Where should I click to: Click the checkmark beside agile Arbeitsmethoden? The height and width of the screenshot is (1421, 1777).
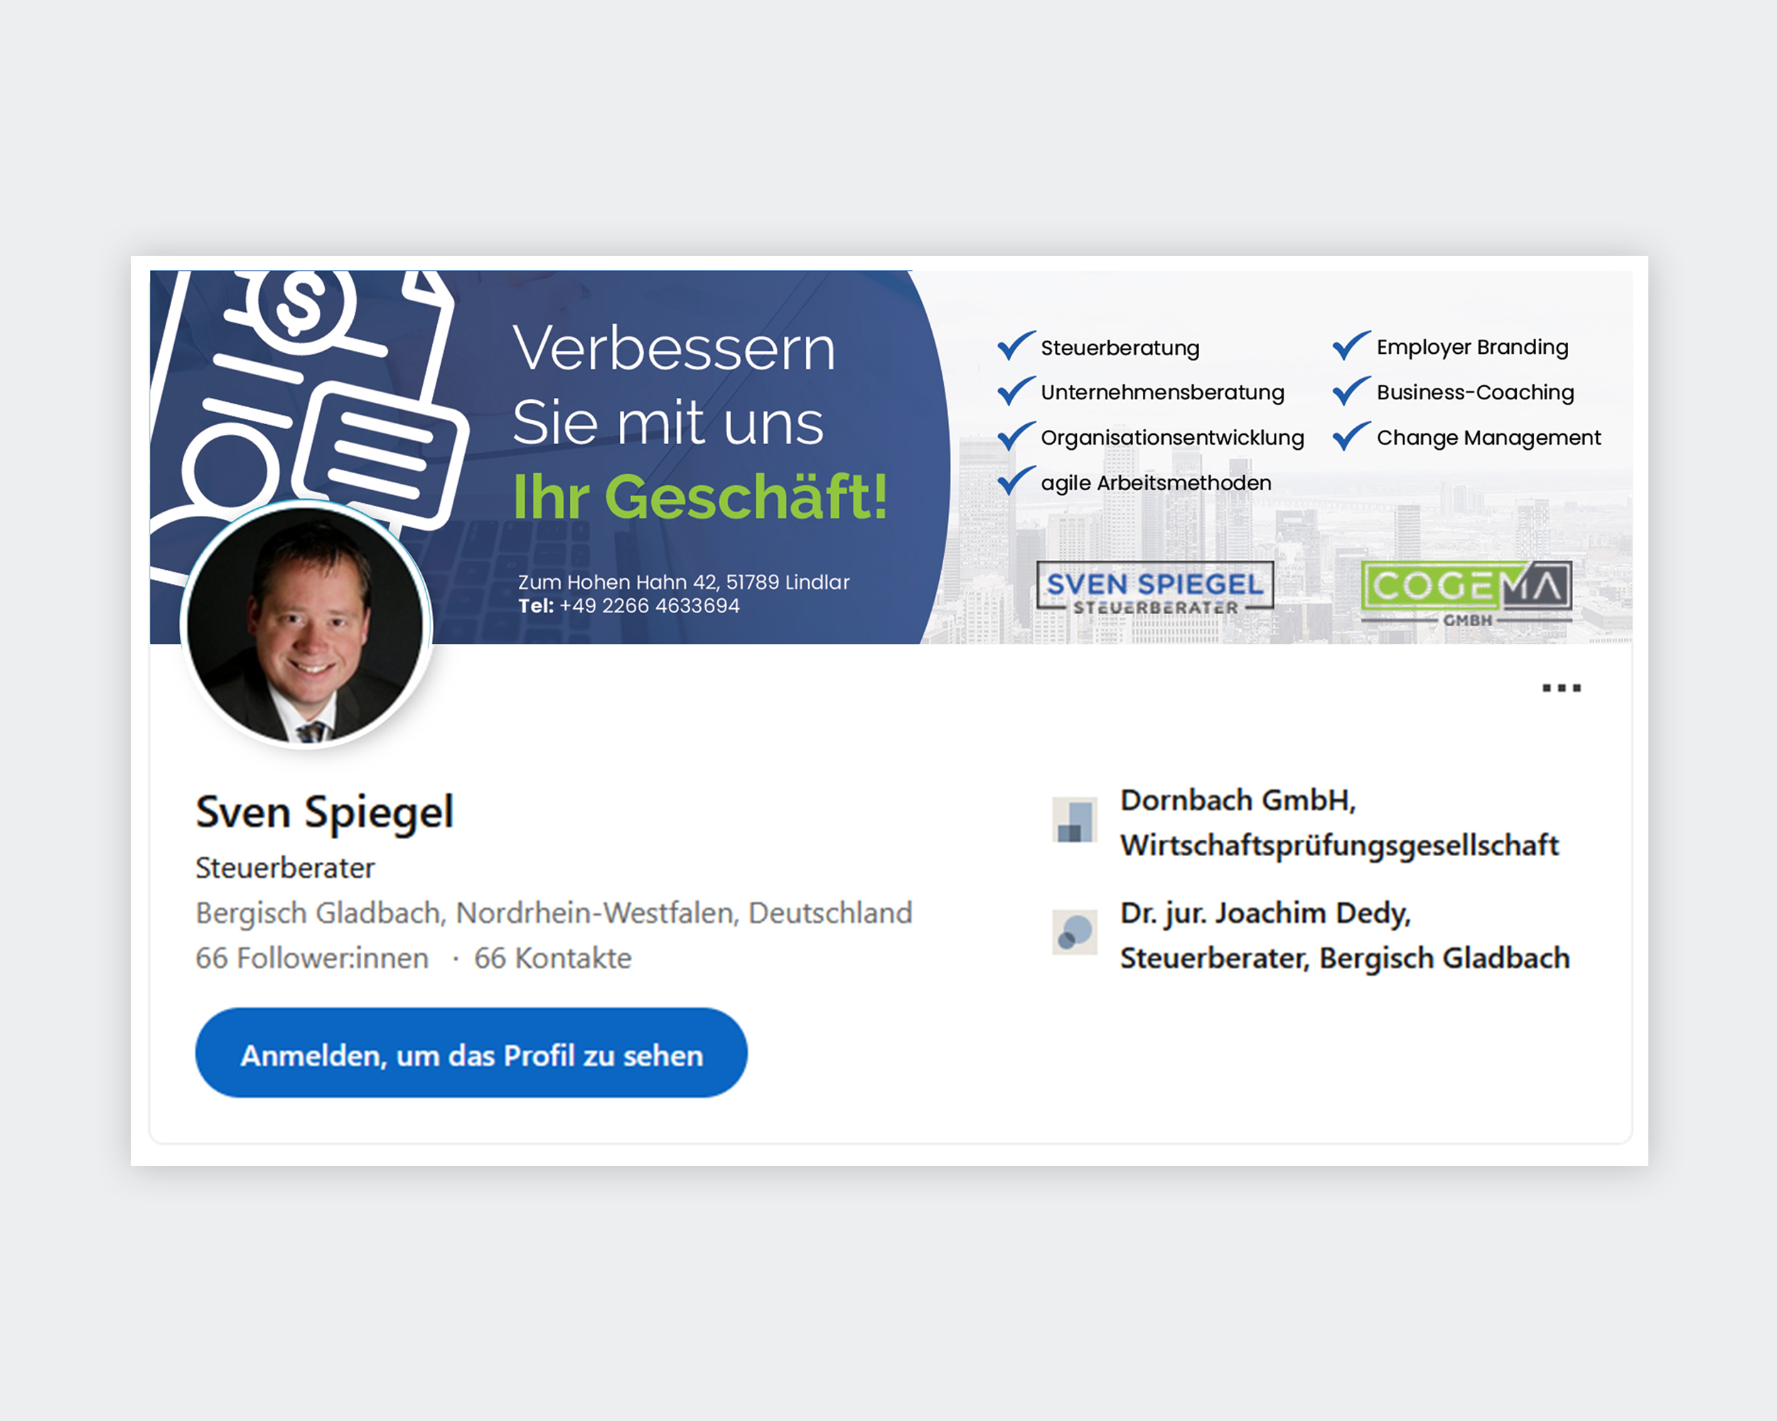(1016, 480)
